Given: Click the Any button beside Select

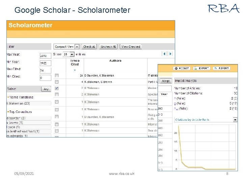Looking at the screenshot, I should click(46, 89).
